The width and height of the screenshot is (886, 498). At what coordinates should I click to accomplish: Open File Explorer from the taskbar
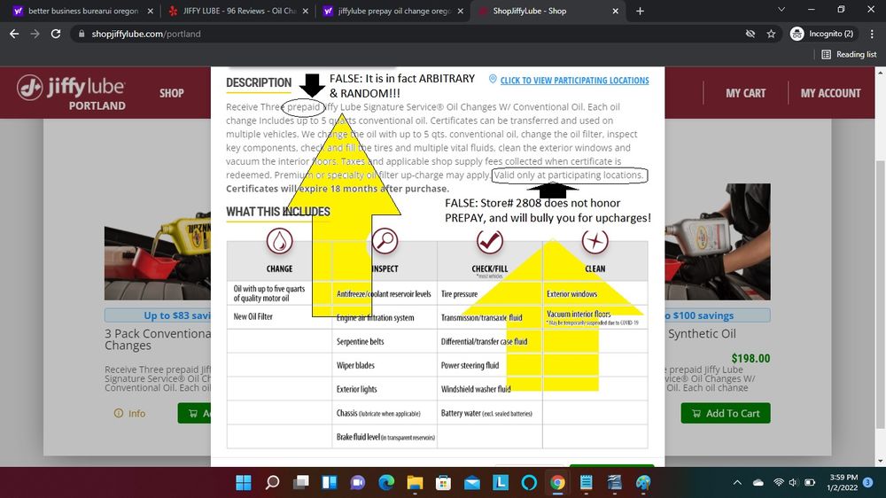click(x=415, y=483)
